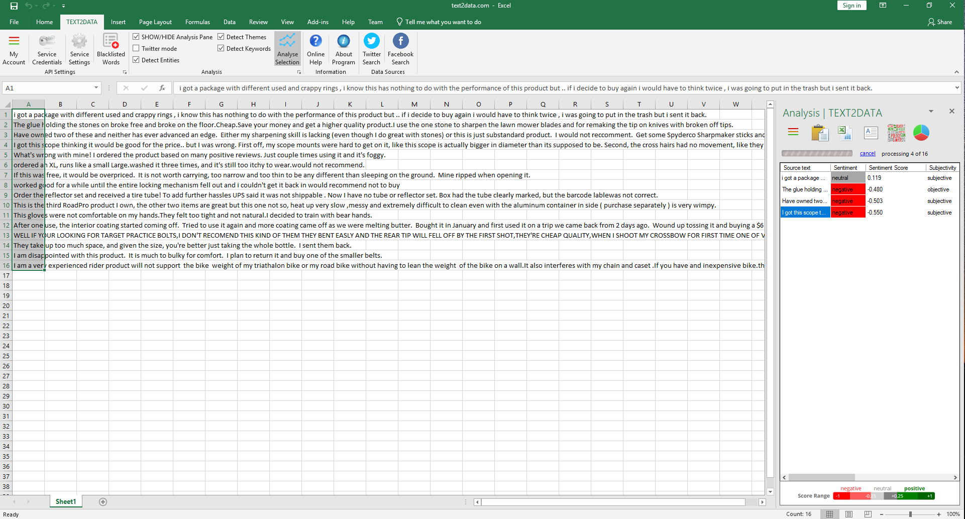Click the zoom slider handle
This screenshot has width=965, height=519.
(910, 514)
